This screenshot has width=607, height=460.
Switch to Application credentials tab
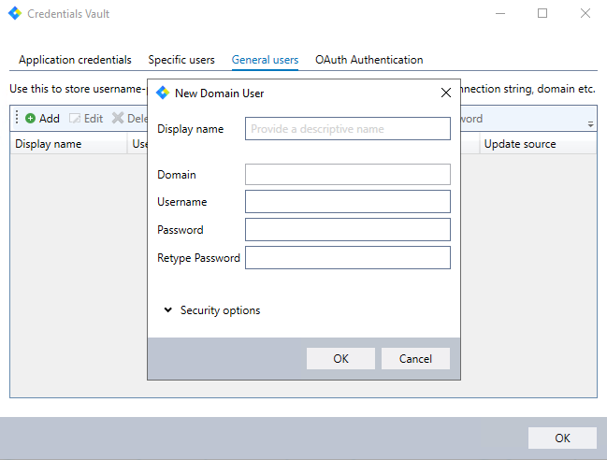click(75, 60)
